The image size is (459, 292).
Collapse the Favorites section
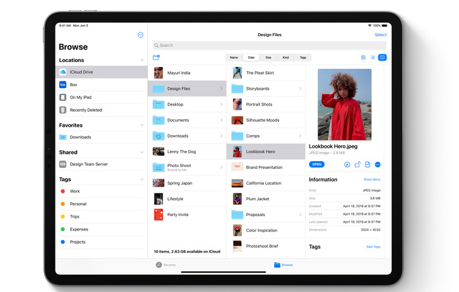tap(142, 125)
